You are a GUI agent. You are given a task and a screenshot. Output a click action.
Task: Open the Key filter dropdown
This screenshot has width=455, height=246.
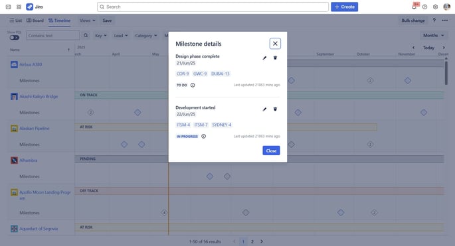coord(101,35)
